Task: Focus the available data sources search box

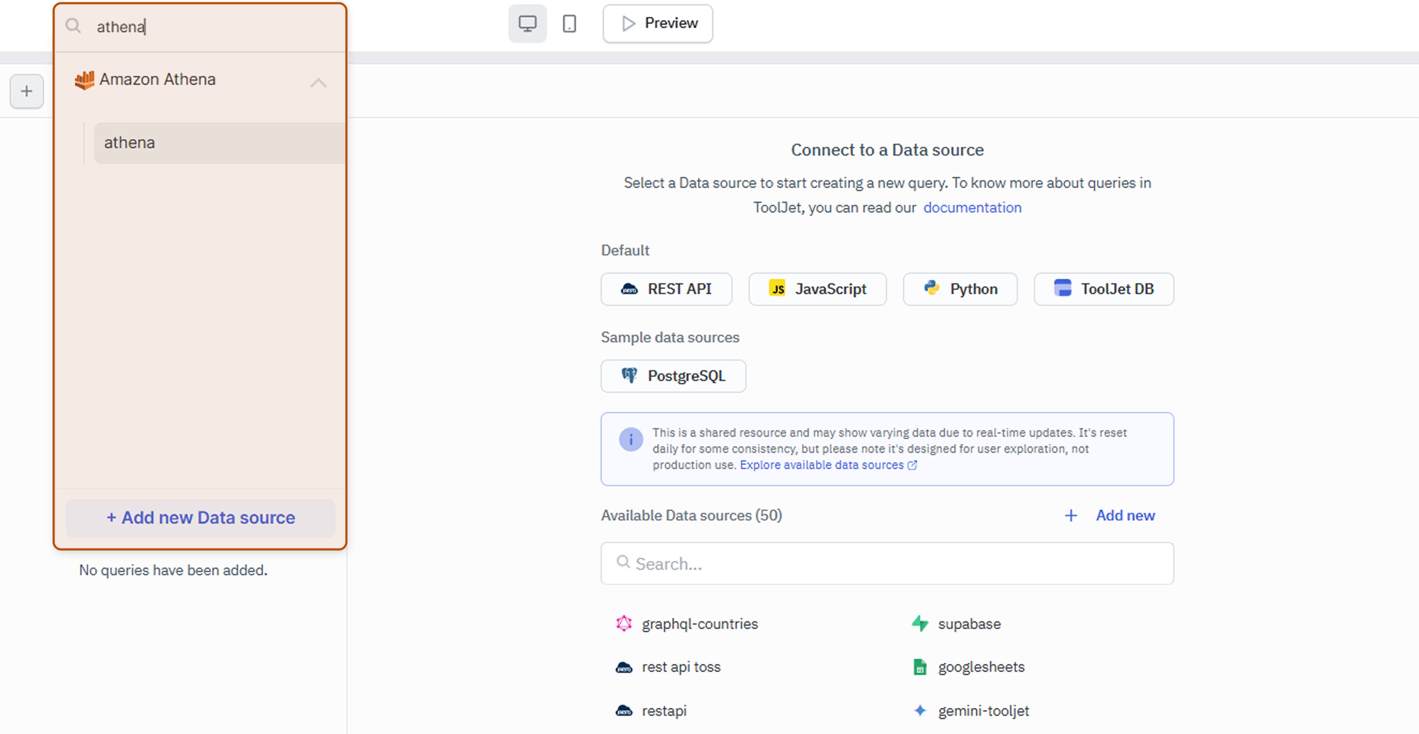Action: (887, 563)
